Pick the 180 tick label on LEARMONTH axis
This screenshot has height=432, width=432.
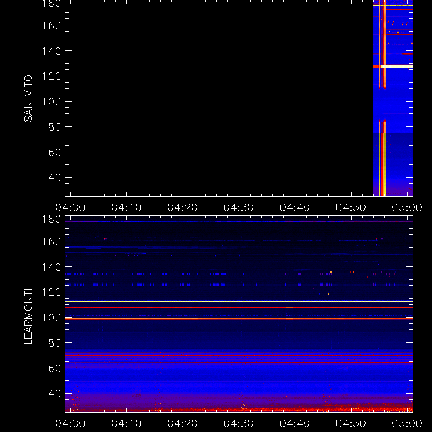click(x=51, y=219)
